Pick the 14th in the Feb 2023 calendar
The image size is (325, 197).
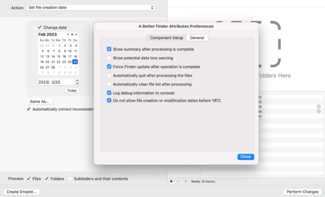click(53, 56)
